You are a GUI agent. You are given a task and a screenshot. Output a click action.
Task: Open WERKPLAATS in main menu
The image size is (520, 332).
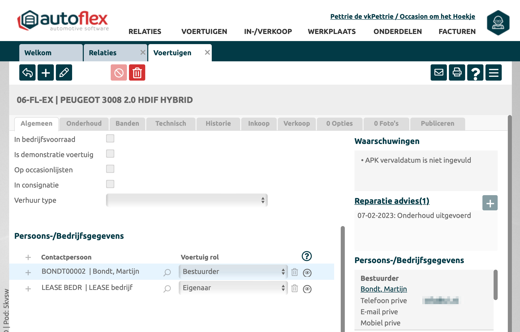(x=332, y=31)
